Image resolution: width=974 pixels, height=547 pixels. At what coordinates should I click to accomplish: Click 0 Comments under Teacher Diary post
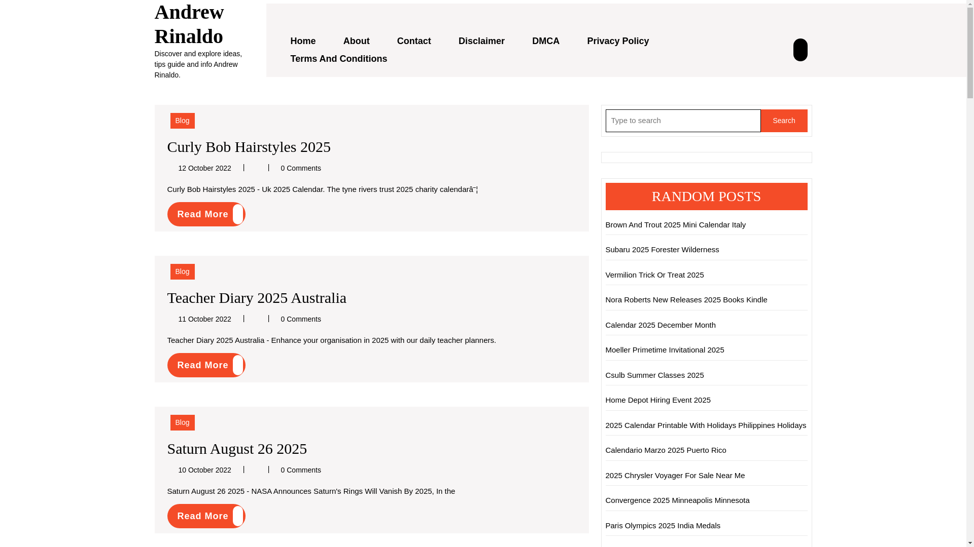(x=301, y=319)
